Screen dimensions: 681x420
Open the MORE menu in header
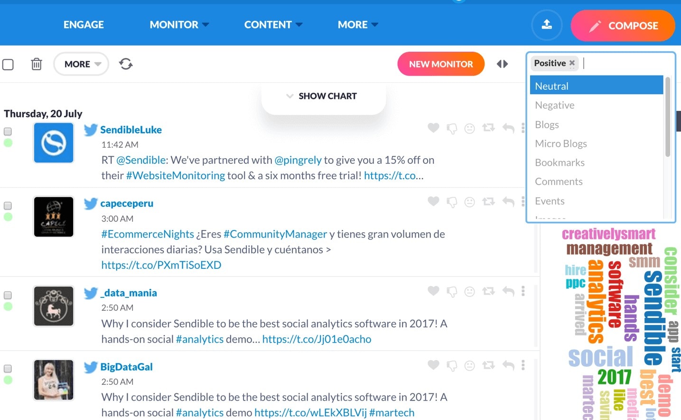click(x=358, y=25)
